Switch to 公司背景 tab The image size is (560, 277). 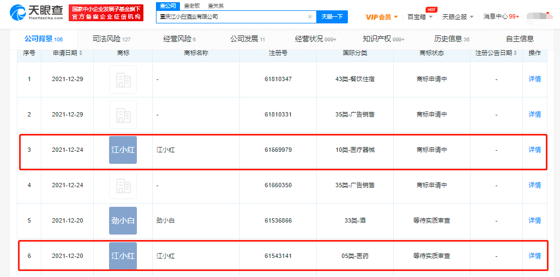[44, 39]
